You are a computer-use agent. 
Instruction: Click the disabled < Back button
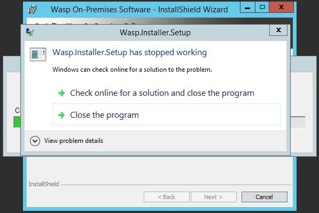point(167,197)
